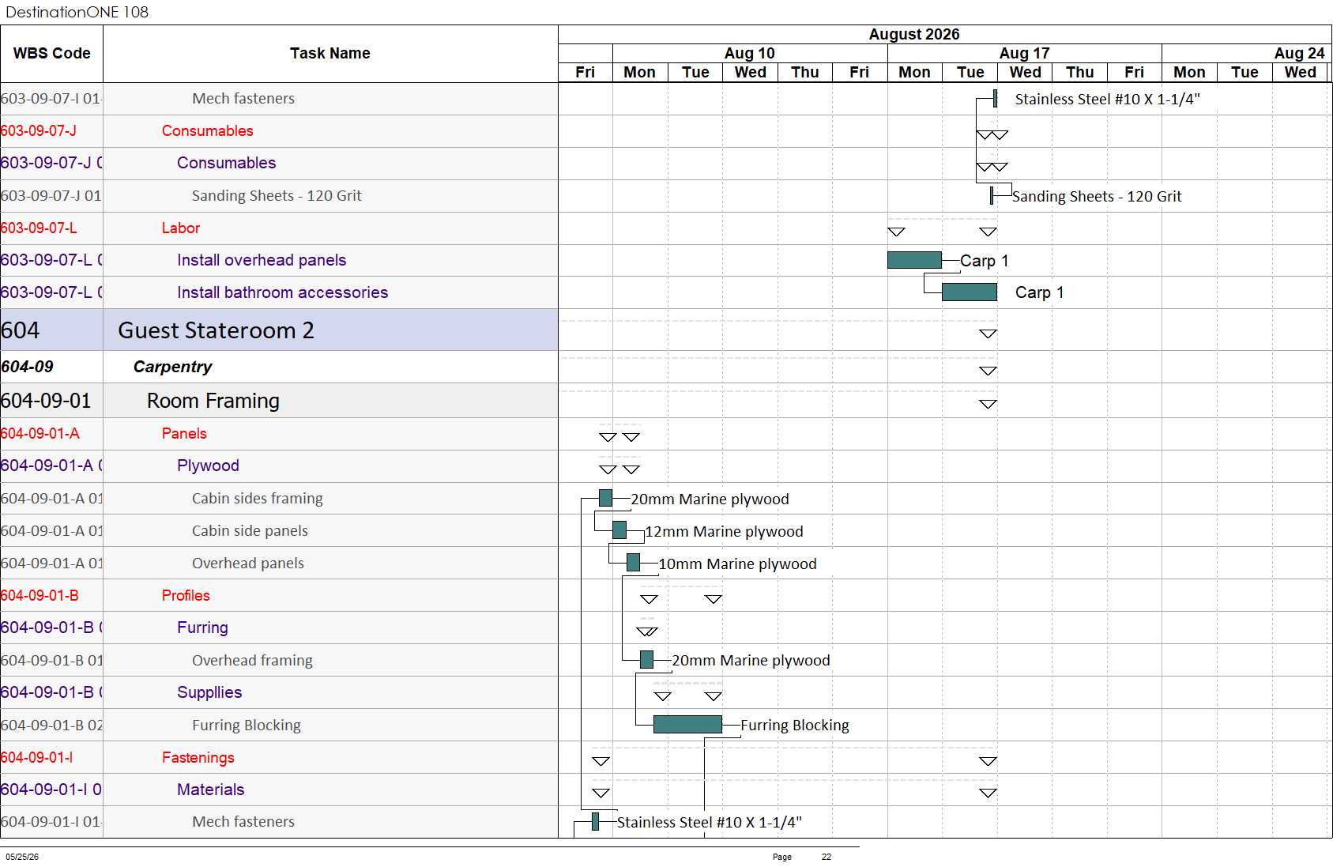
Task: Click the WBS Code column header
Action: (51, 53)
